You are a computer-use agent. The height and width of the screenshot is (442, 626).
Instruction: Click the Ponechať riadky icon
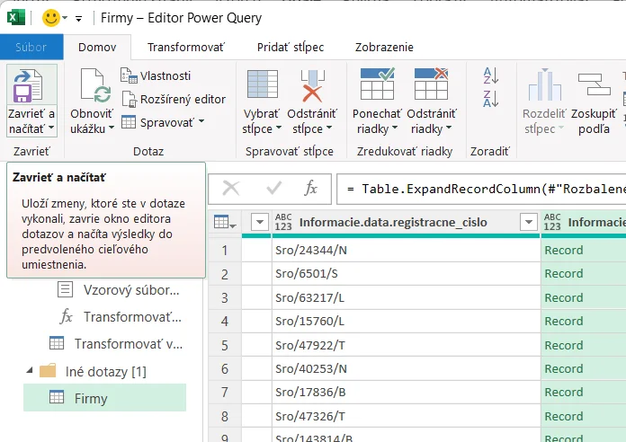377,84
